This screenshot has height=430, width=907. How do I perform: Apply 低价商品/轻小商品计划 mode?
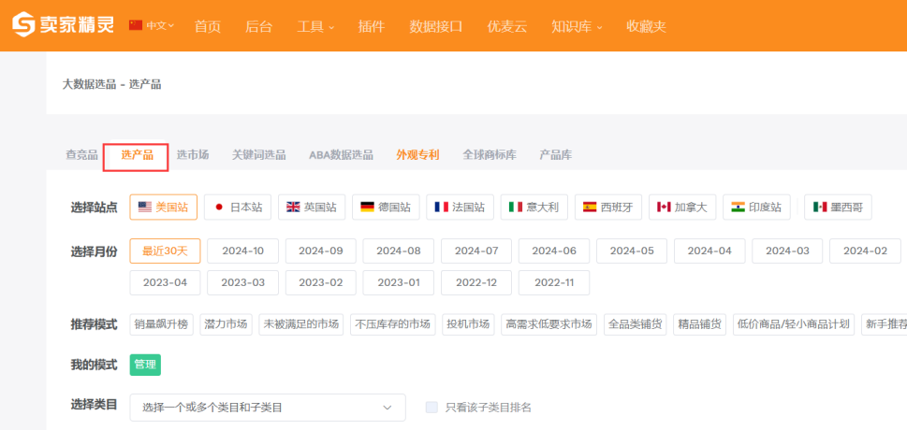click(794, 324)
